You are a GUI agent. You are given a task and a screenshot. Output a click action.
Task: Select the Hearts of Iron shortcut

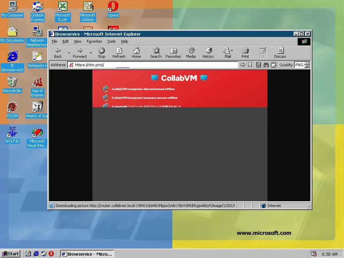pyautogui.click(x=37, y=110)
